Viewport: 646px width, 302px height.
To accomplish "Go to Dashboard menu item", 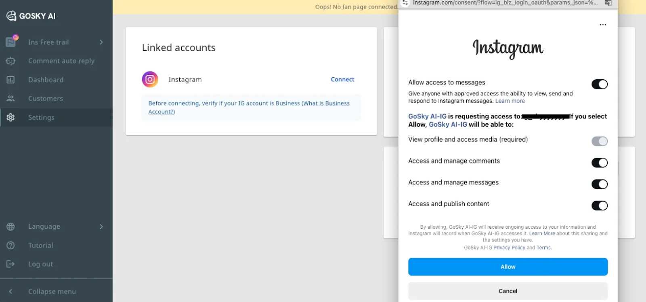I will [x=56, y=80].
